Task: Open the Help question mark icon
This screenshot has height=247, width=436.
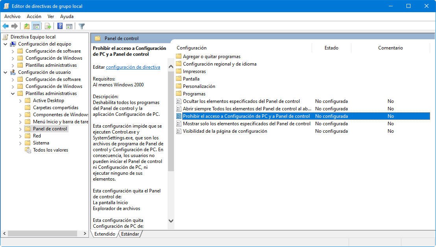Action: point(60,26)
